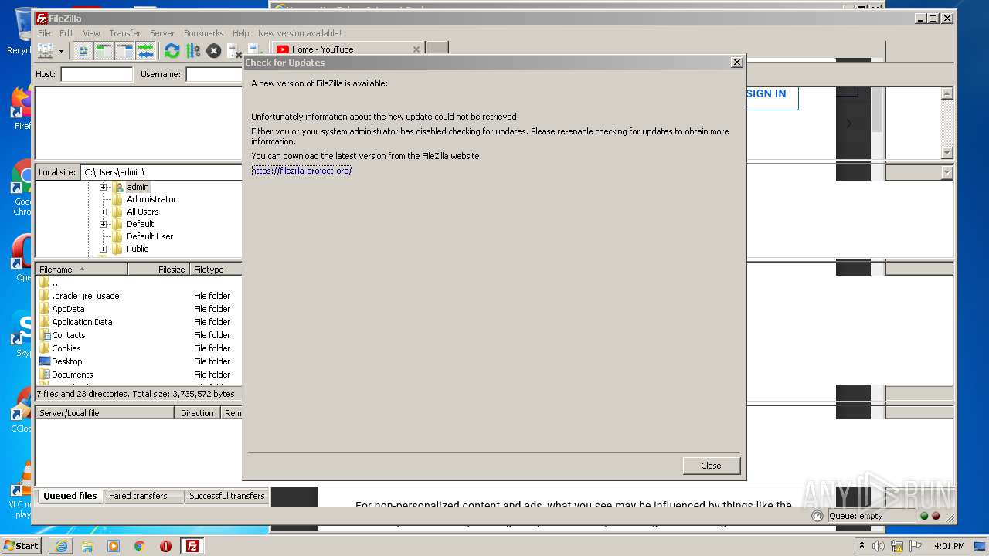Open the Site Manager icon

point(46,51)
